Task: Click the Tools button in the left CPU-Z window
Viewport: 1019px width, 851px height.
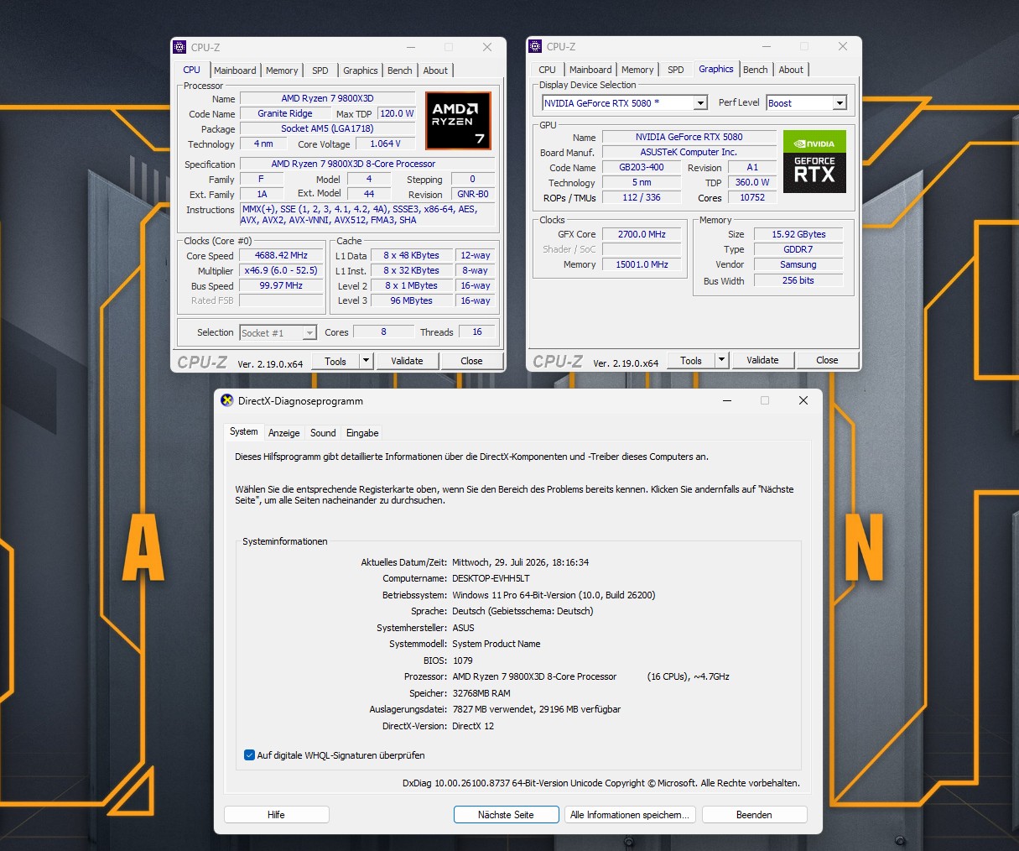Action: [x=335, y=361]
